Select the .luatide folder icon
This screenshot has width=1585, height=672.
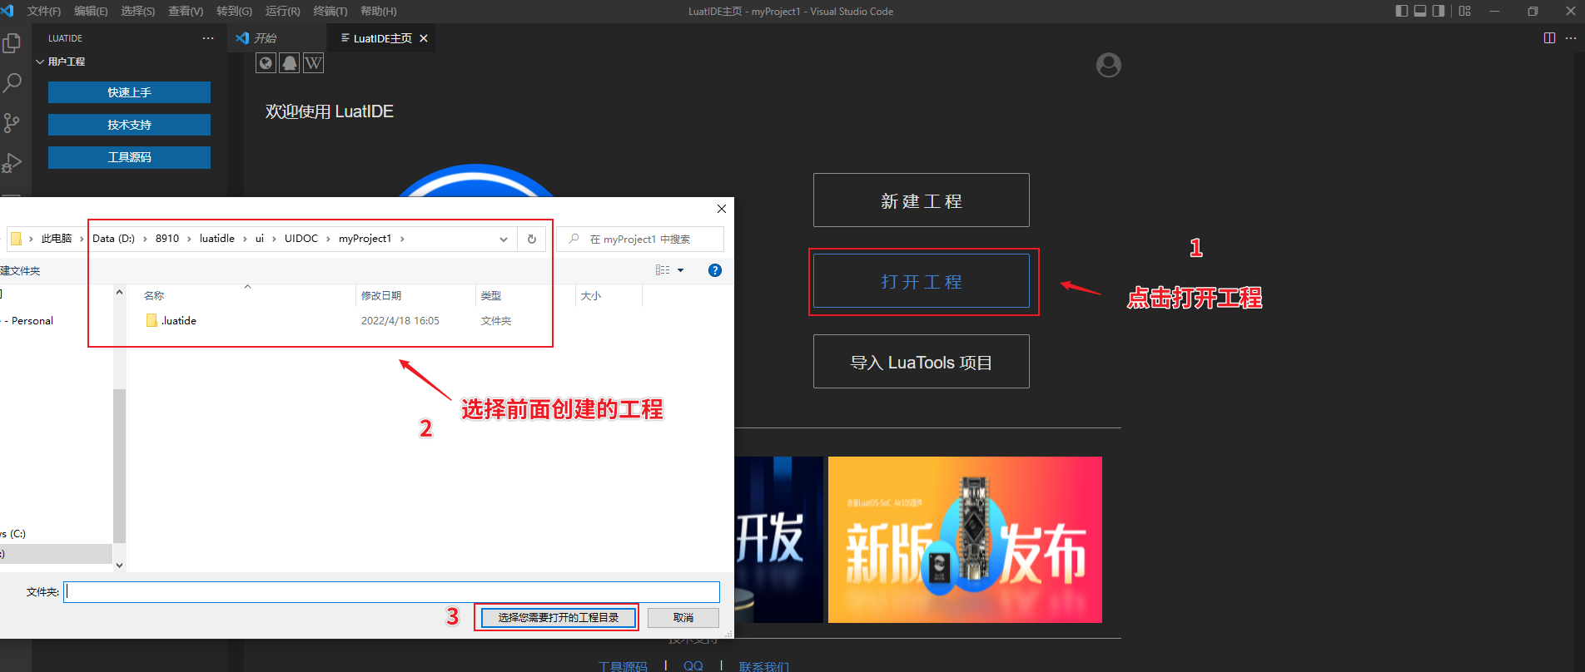click(x=152, y=320)
